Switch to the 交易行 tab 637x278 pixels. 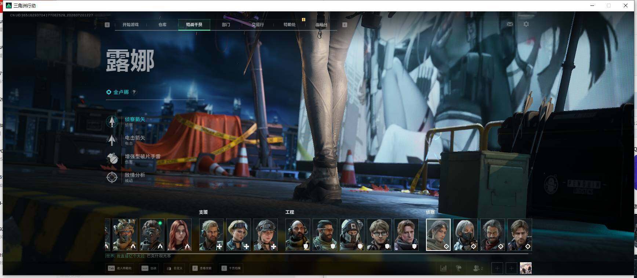point(258,25)
